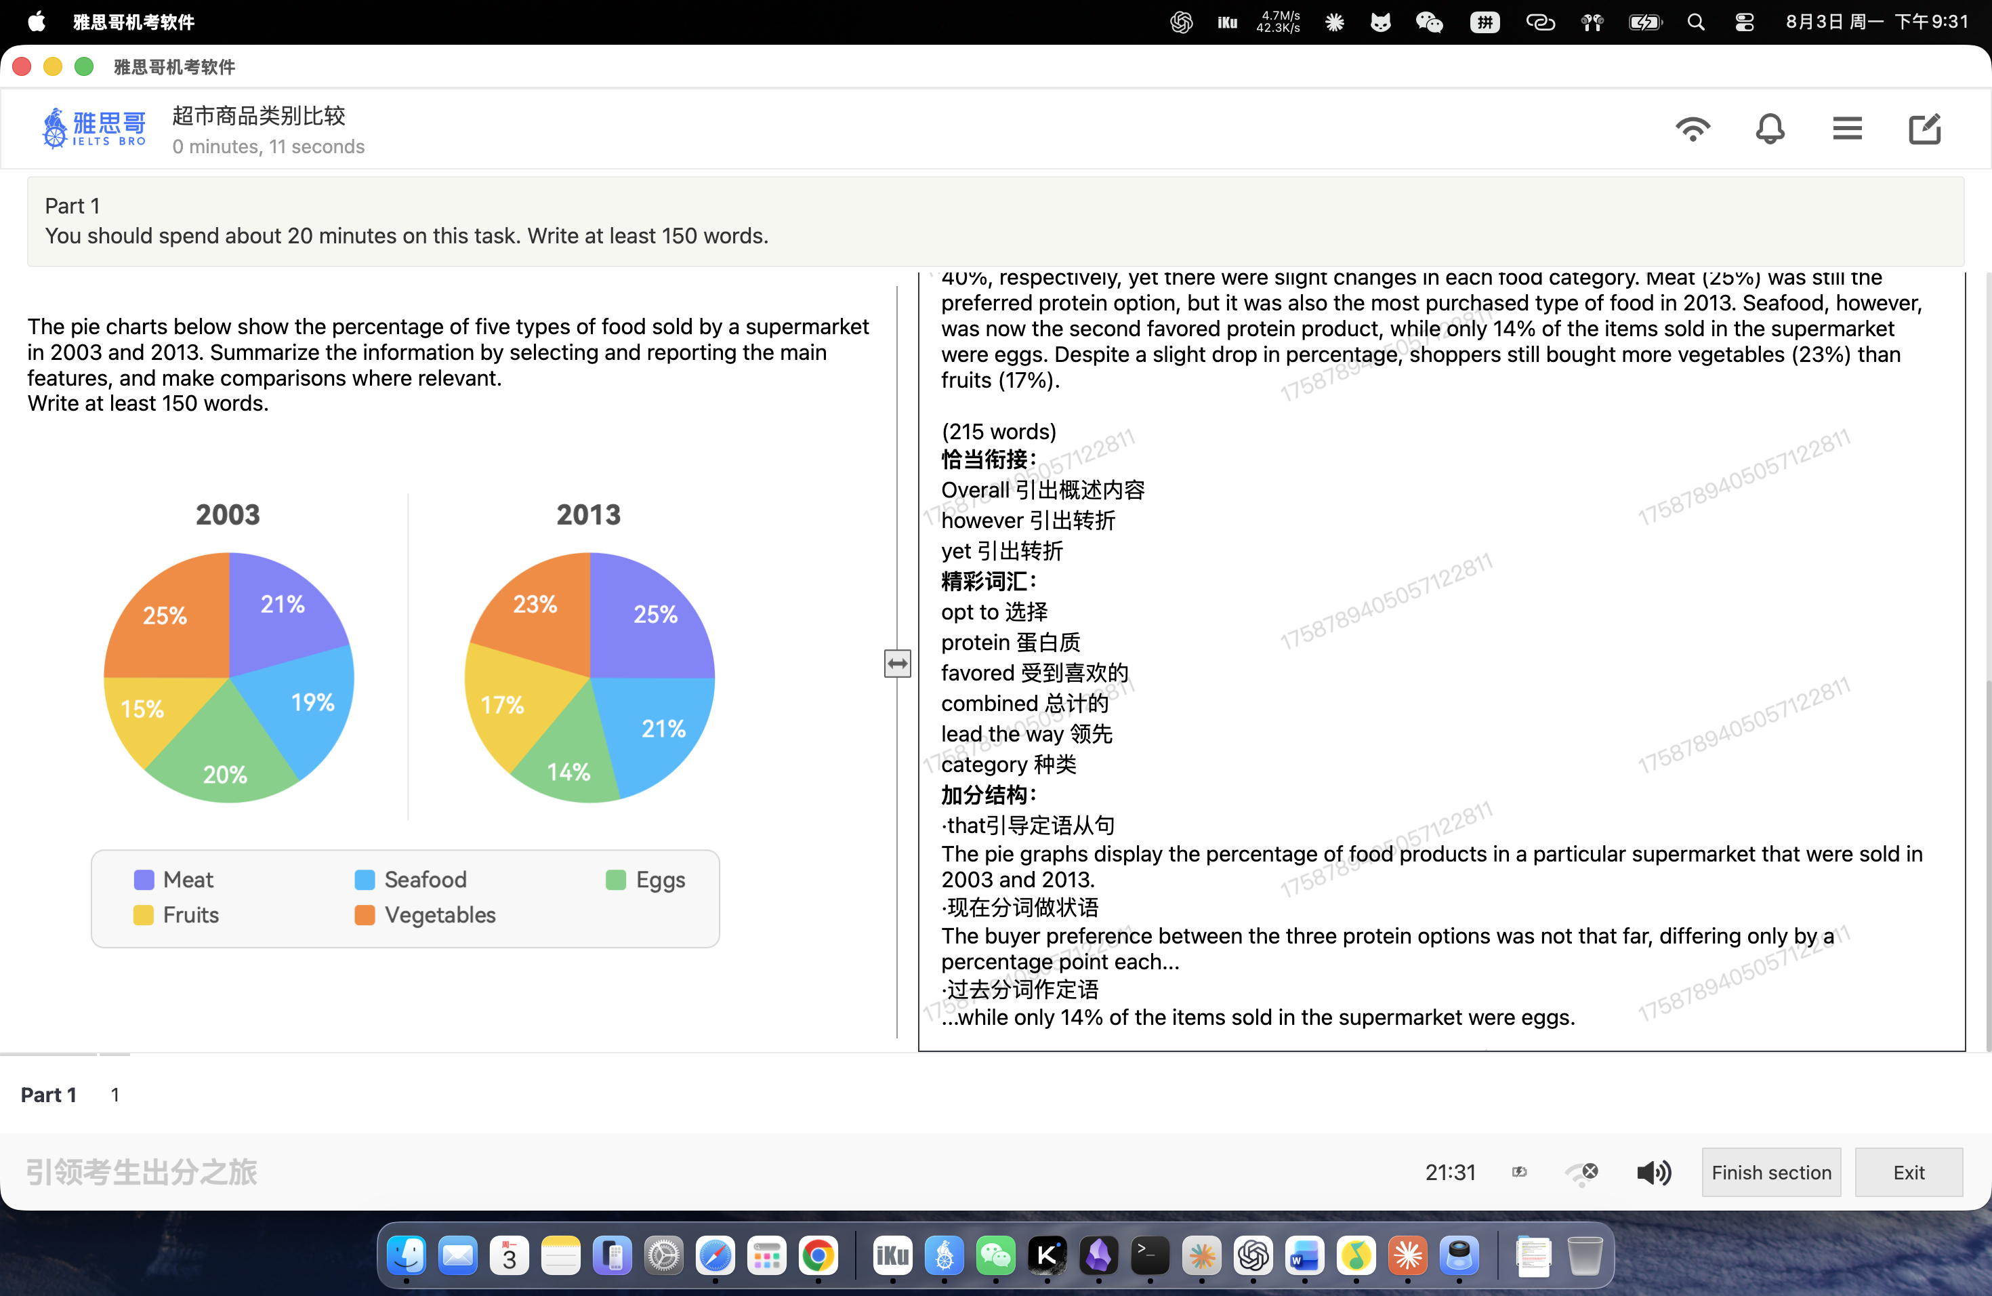Image resolution: width=1992 pixels, height=1296 pixels.
Task: Open Control Center in menu bar
Action: point(1744,22)
